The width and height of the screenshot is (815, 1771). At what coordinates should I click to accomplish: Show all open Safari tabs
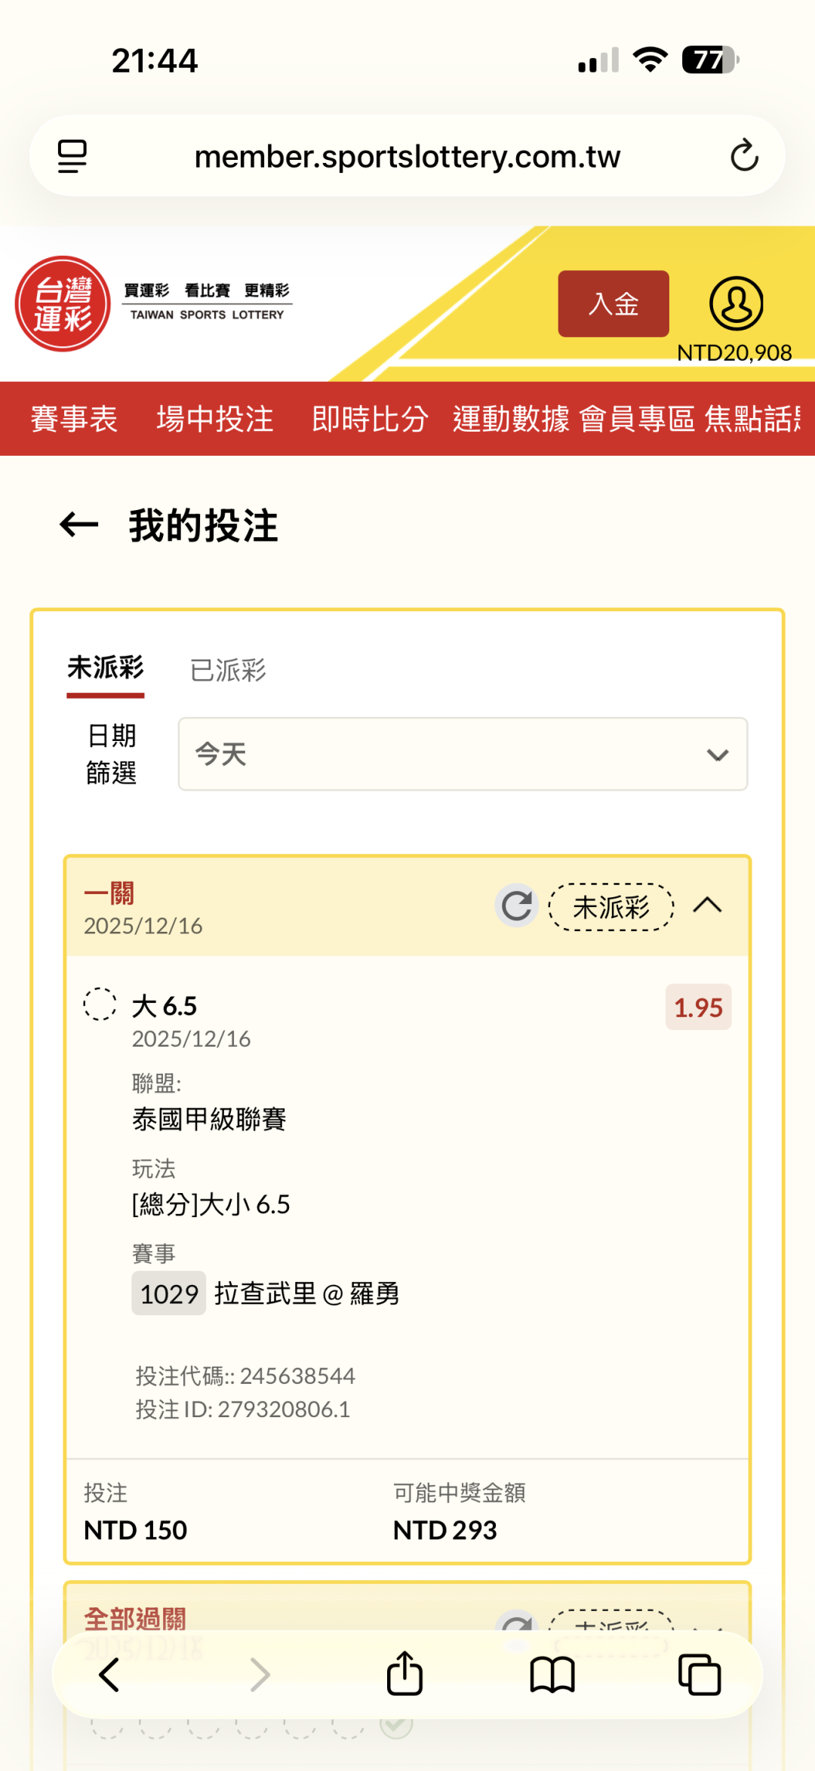click(x=700, y=1674)
